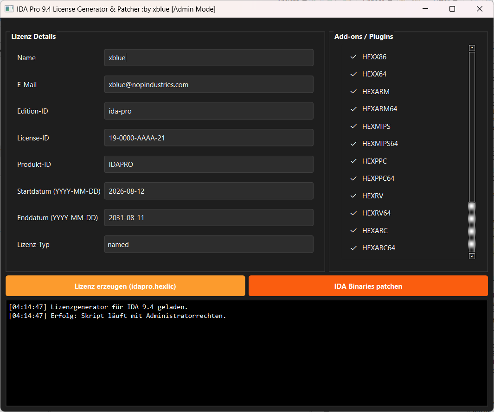Click the scrollbar down arrow in Add-ons list

472,256
